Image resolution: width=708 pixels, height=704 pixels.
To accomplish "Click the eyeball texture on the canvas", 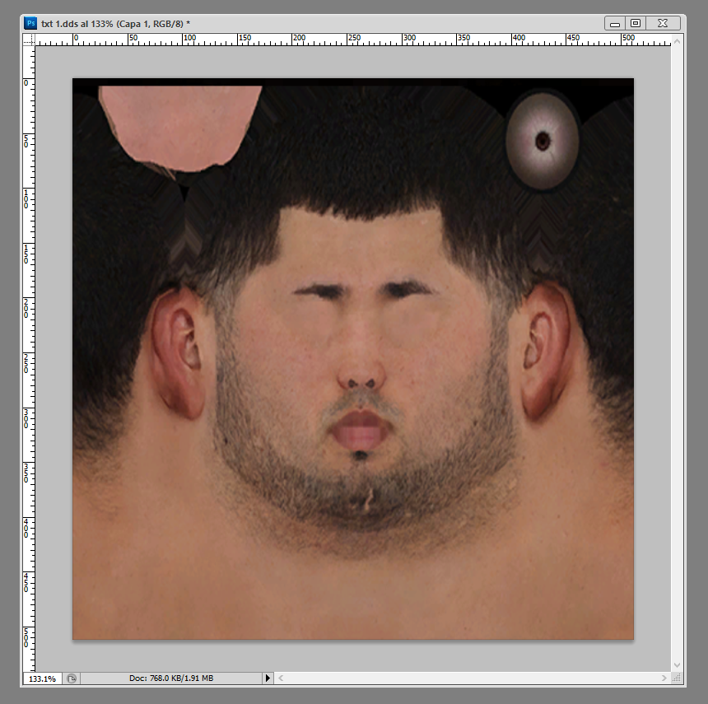I will click(x=542, y=141).
